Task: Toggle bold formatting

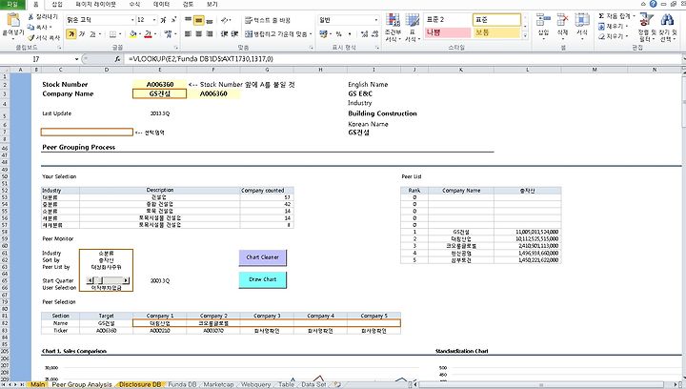Action: [x=71, y=34]
